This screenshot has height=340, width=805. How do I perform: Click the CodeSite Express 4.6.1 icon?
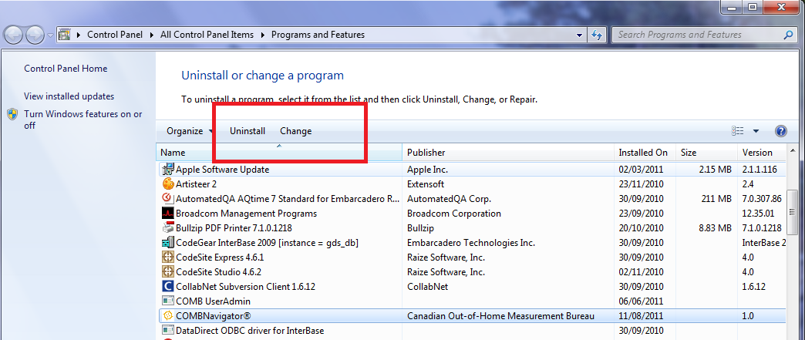(x=167, y=258)
